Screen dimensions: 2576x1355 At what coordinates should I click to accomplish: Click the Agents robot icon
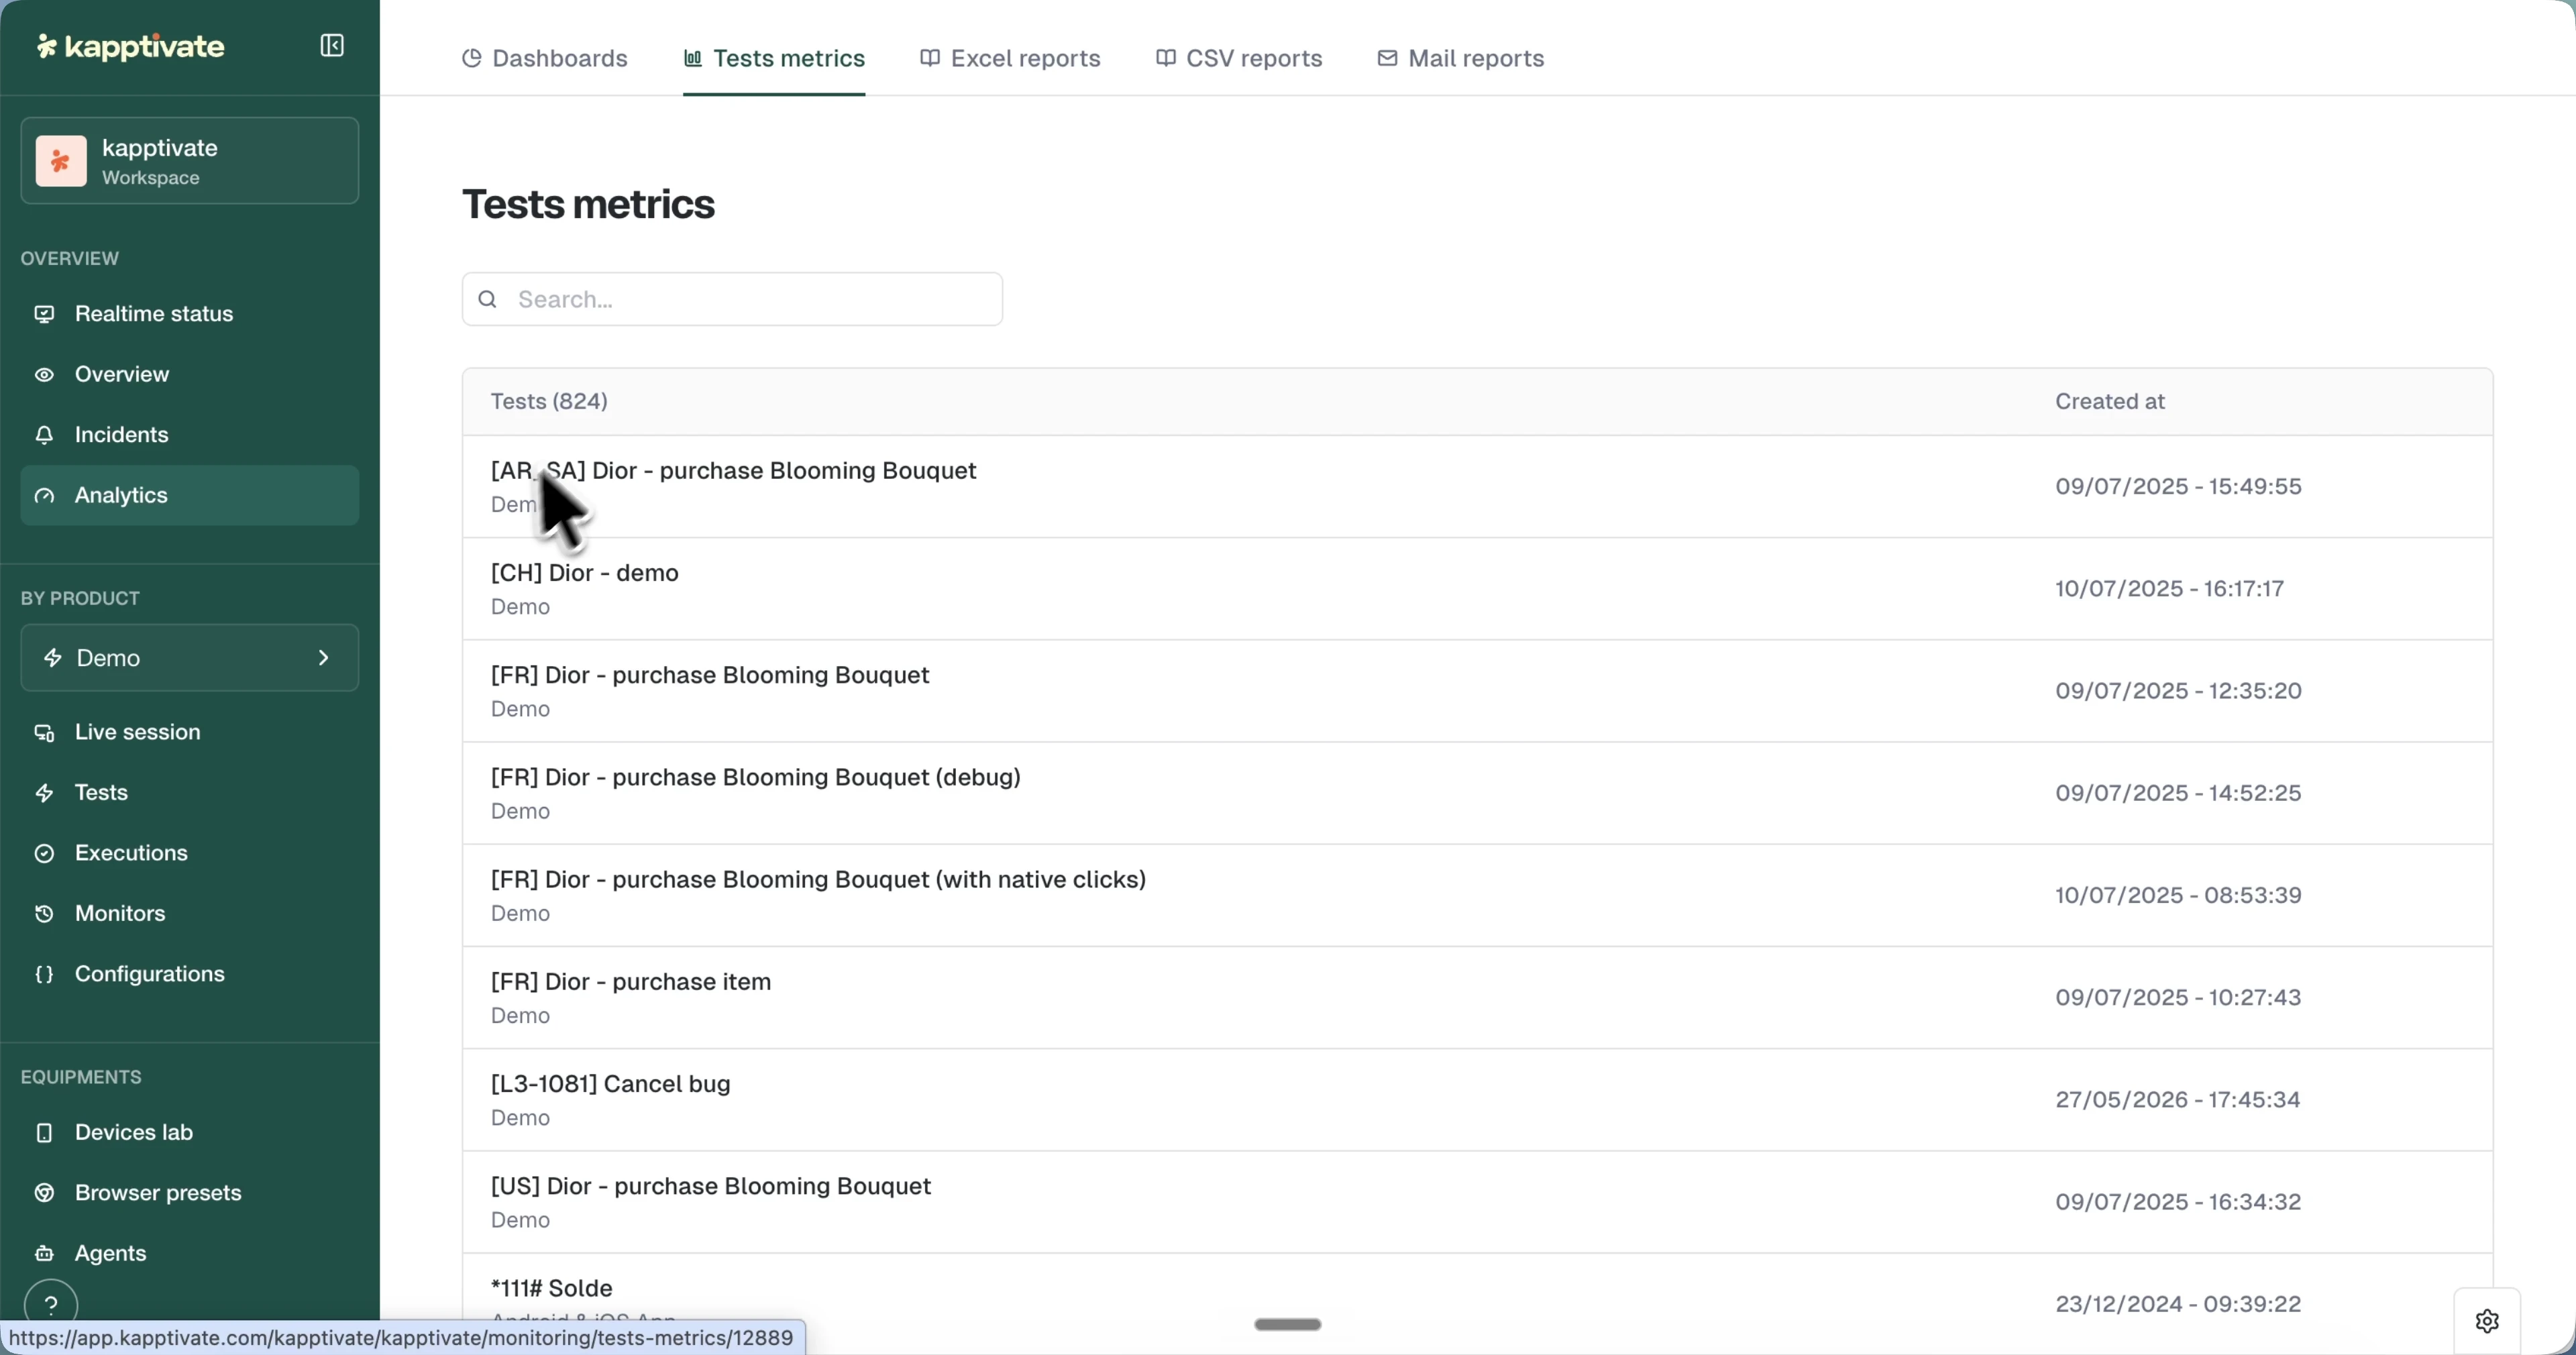click(44, 1254)
